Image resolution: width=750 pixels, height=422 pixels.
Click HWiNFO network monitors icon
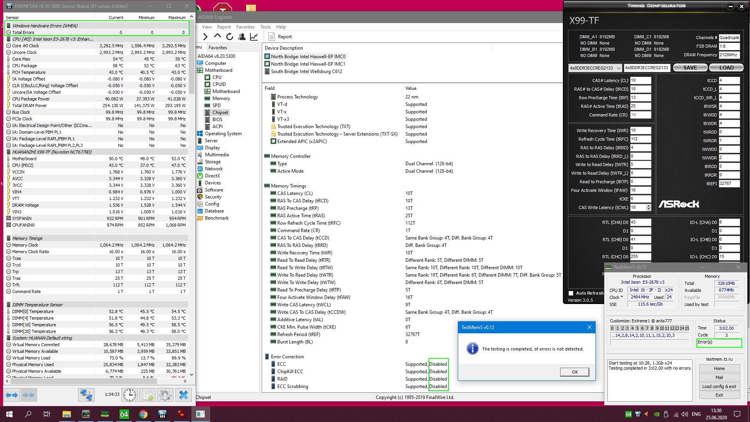pyautogui.click(x=86, y=395)
